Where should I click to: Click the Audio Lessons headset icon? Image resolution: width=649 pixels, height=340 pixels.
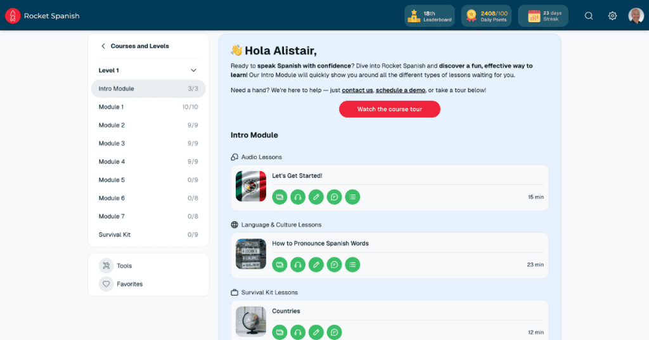tap(235, 157)
